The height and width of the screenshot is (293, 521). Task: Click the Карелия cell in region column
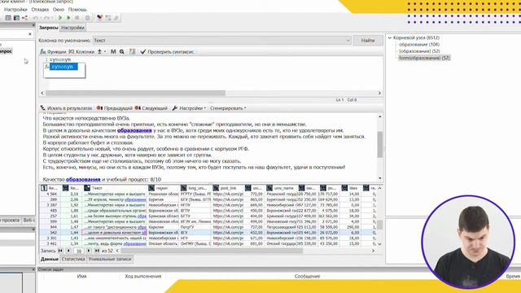tap(163, 227)
